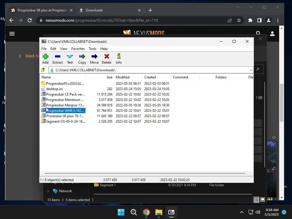Show hidden system tray icons
The image size is (292, 219).
point(242,212)
